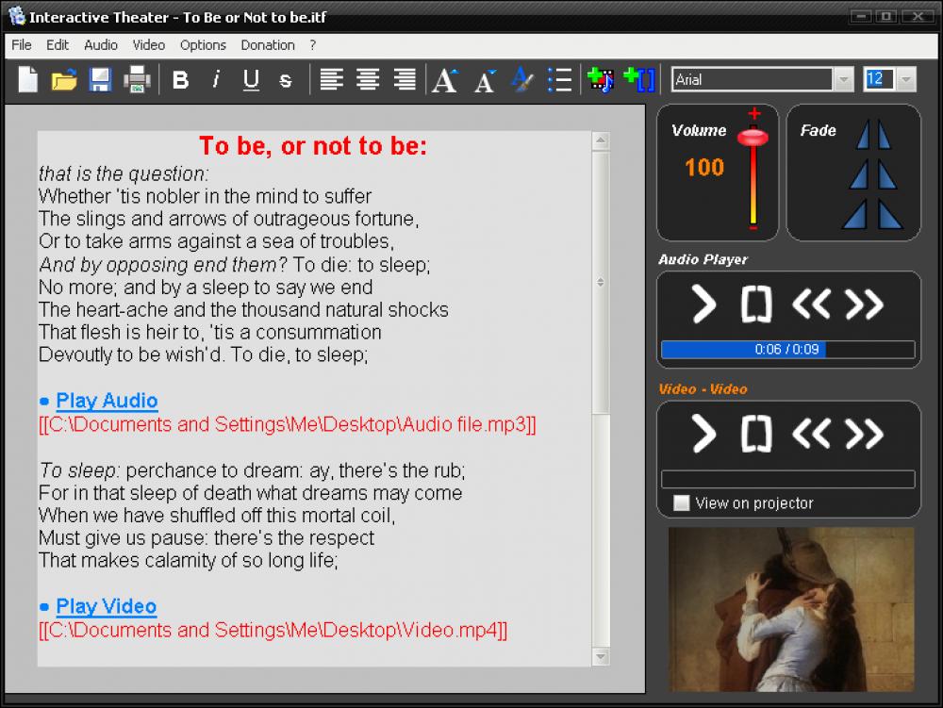This screenshot has height=708, width=943.
Task: Open the Audio menu
Action: (x=100, y=44)
